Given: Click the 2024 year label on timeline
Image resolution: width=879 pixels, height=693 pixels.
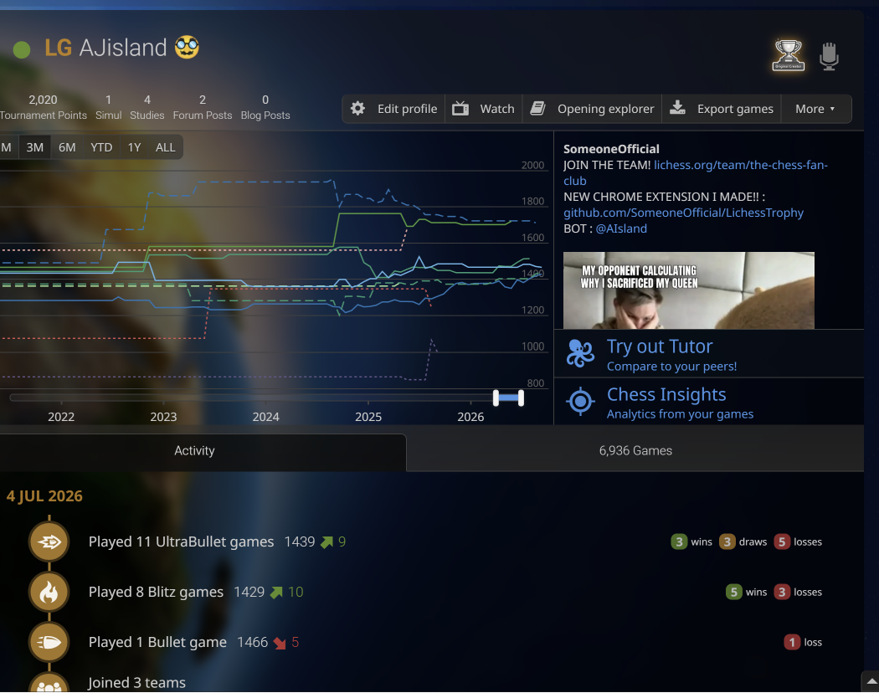Looking at the screenshot, I should tap(265, 417).
